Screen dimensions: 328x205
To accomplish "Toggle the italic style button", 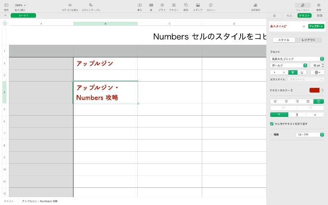I will (x=284, y=73).
